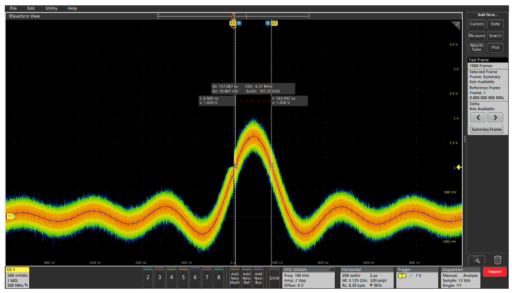Click the yellow trigger level arrow
This screenshot has width=512, height=293.
(x=458, y=167)
